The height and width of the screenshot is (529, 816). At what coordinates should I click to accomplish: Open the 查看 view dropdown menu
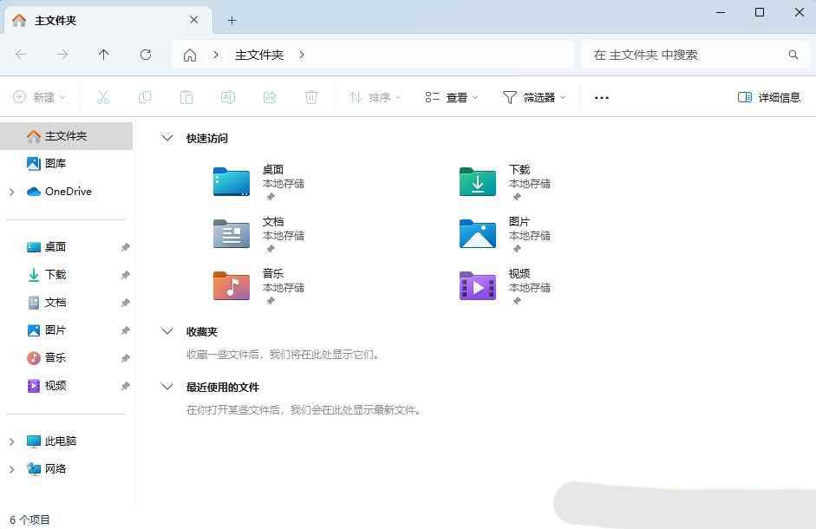[451, 97]
